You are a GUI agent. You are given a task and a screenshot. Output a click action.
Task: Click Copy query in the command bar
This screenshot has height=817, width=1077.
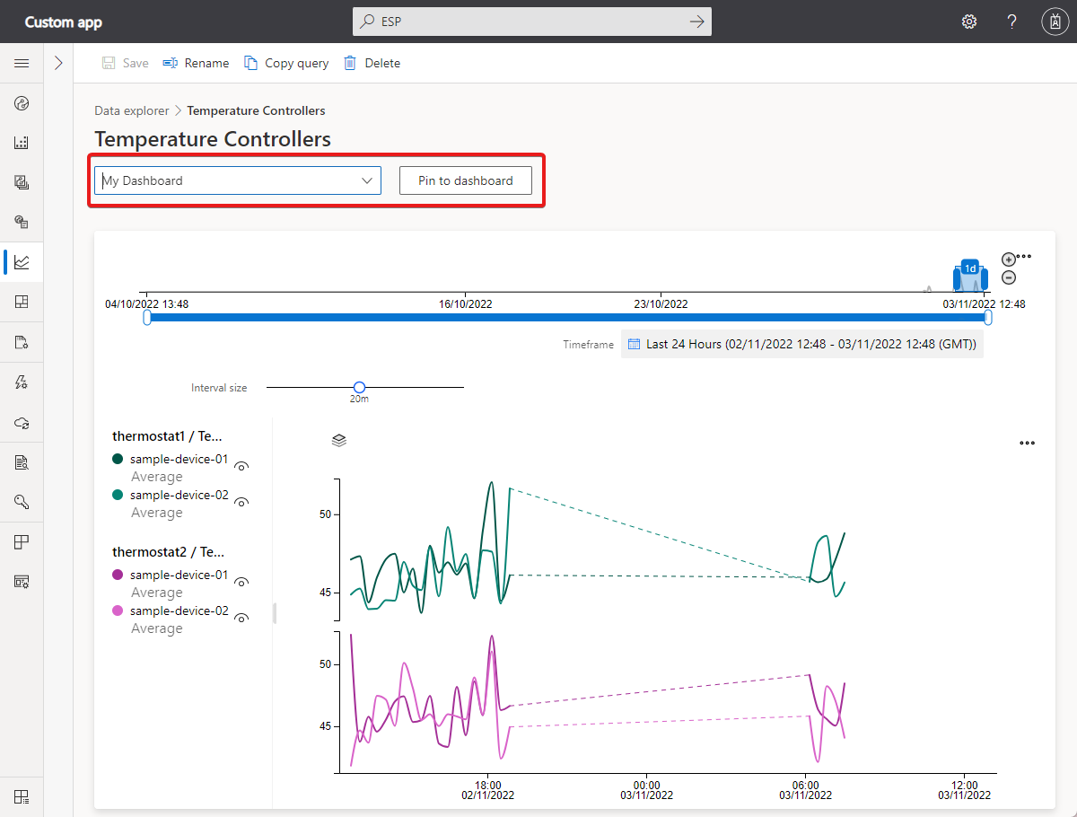(x=286, y=63)
